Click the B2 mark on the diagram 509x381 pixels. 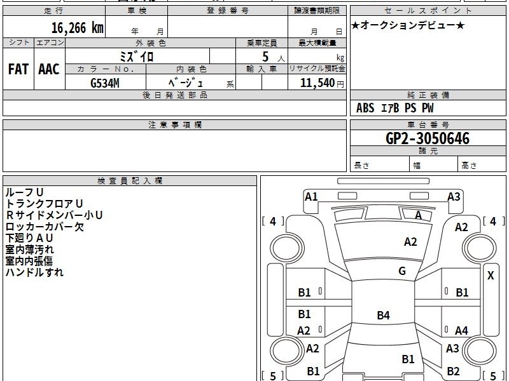point(453,371)
